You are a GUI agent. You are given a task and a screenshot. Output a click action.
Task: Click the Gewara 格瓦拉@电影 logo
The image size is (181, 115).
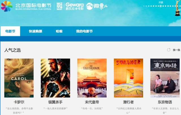[75, 6]
